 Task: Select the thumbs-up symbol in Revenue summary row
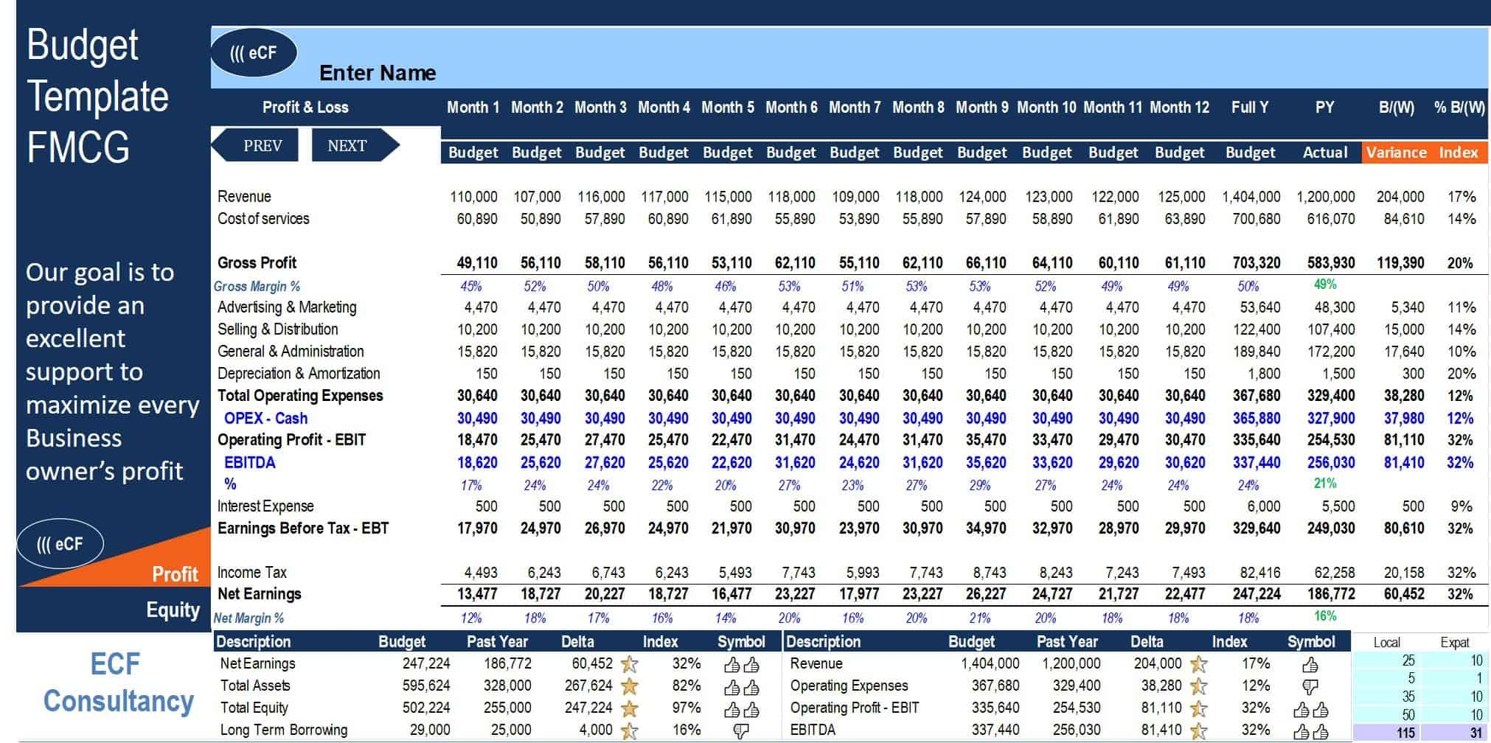click(x=1310, y=665)
